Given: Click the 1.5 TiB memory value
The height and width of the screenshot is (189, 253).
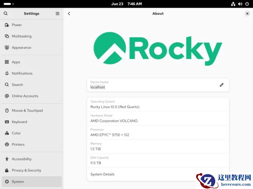Looking at the screenshot, I should pos(95,149).
